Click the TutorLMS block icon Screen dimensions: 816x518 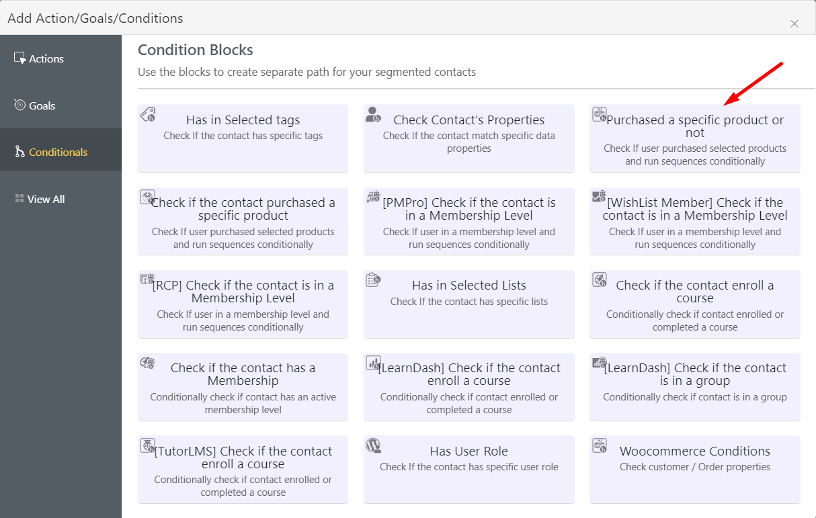(147, 445)
